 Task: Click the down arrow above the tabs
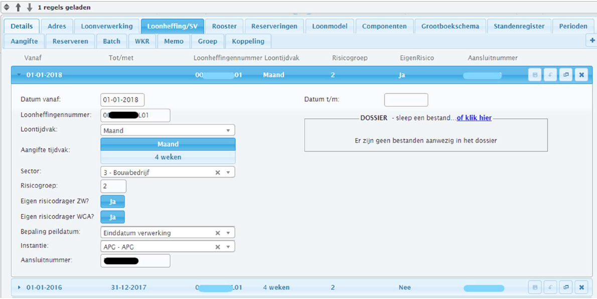tap(30, 7)
